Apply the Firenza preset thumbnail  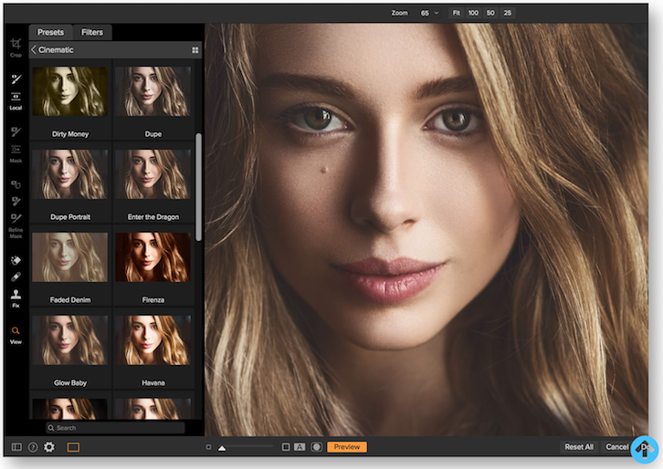point(153,257)
